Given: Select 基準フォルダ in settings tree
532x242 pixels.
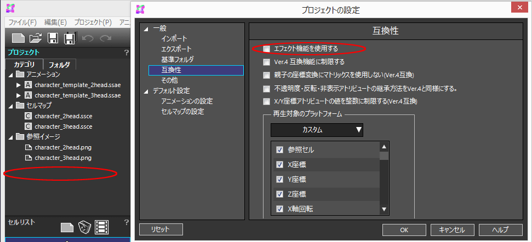Looking at the screenshot, I should pos(178,60).
